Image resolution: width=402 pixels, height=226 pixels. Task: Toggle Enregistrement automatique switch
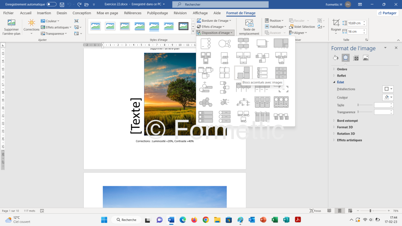[x=52, y=4]
